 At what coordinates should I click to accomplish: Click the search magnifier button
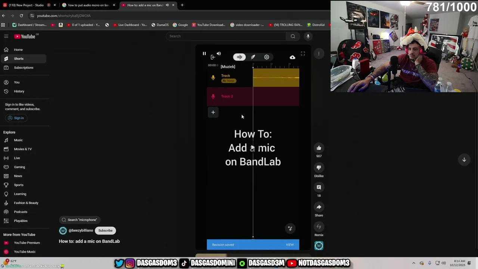click(x=293, y=36)
